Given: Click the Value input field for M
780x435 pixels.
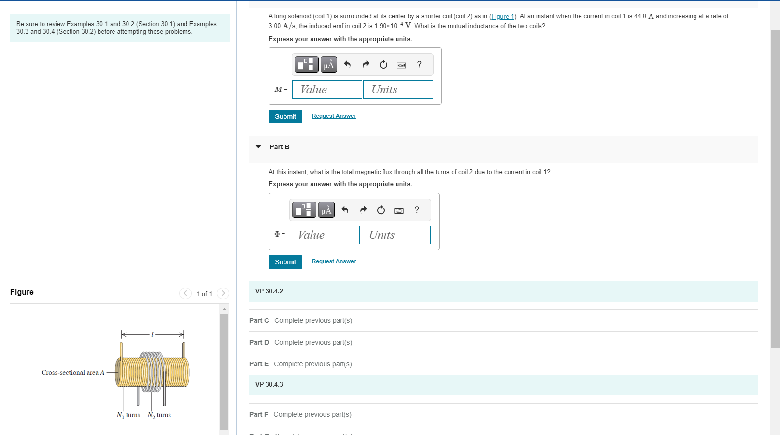Looking at the screenshot, I should 327,89.
